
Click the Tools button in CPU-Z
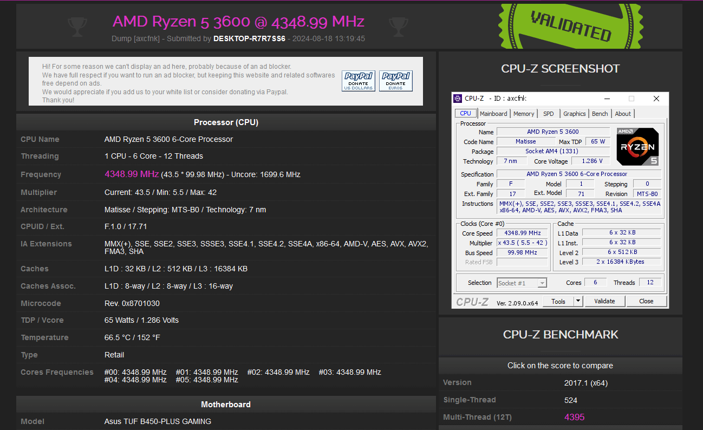558,301
